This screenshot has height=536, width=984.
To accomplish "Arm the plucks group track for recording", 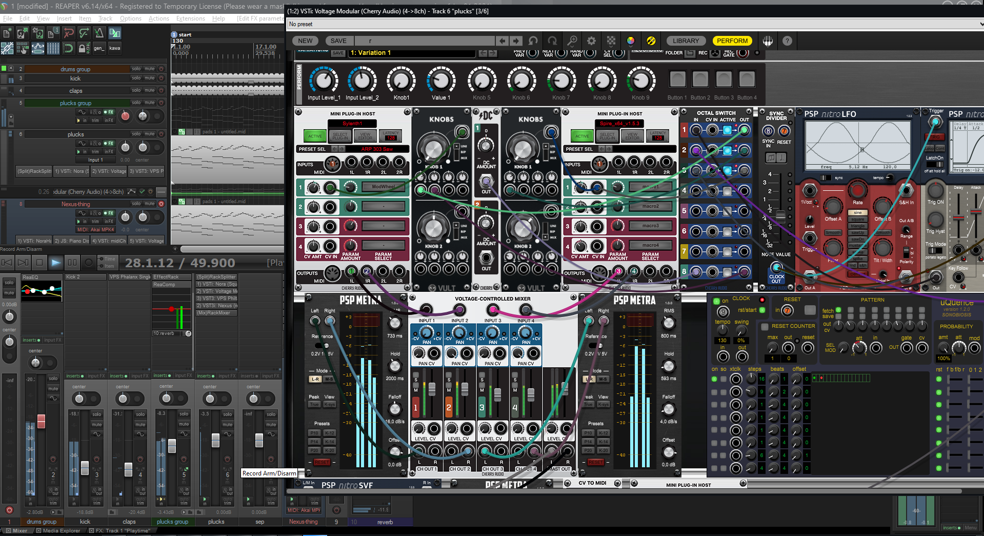I will pos(161,103).
